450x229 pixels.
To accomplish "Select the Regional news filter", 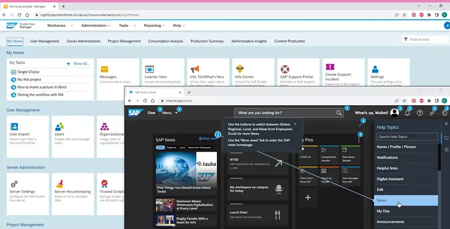I will pyautogui.click(x=171, y=147).
